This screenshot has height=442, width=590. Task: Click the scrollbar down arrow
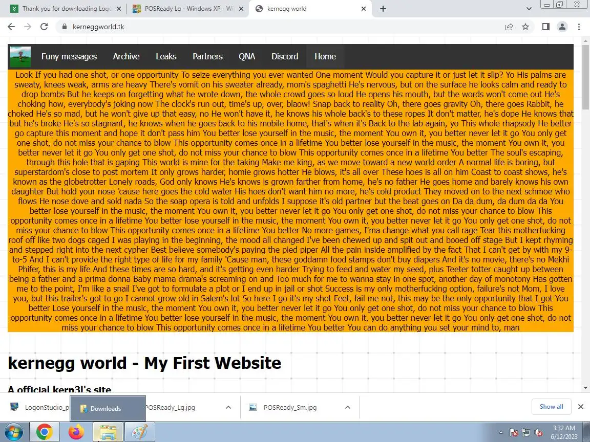point(586,387)
